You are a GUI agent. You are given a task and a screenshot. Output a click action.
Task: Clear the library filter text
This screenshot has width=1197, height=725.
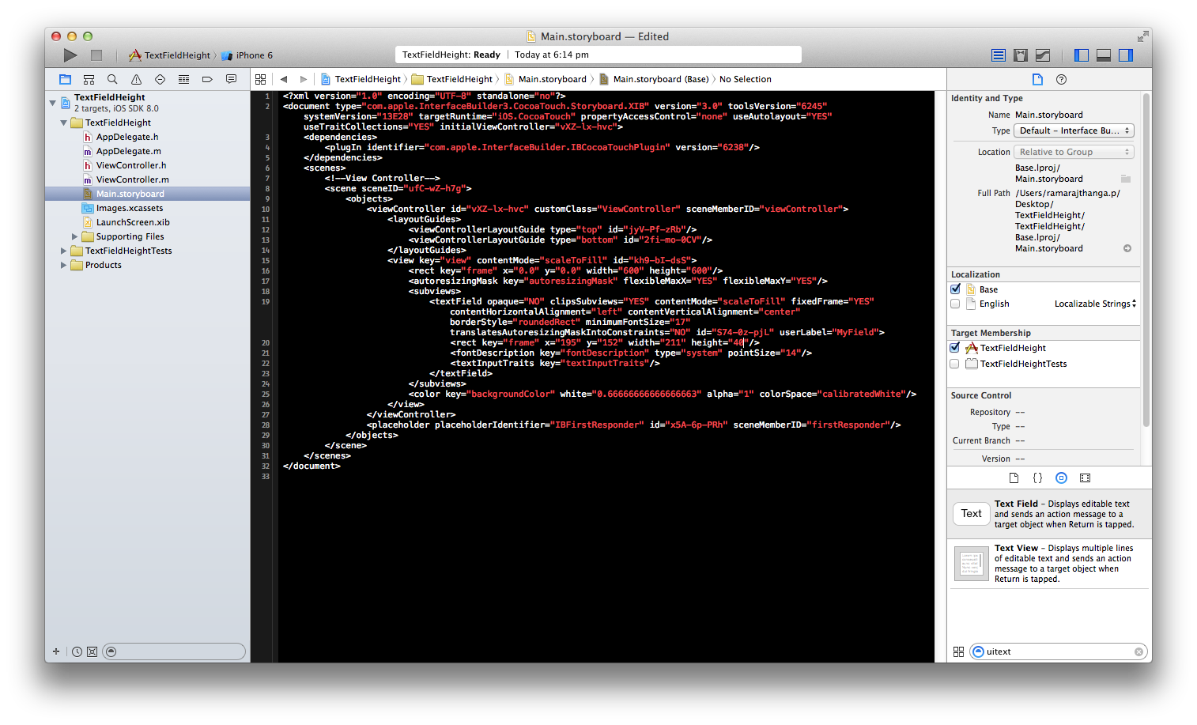tap(1138, 651)
